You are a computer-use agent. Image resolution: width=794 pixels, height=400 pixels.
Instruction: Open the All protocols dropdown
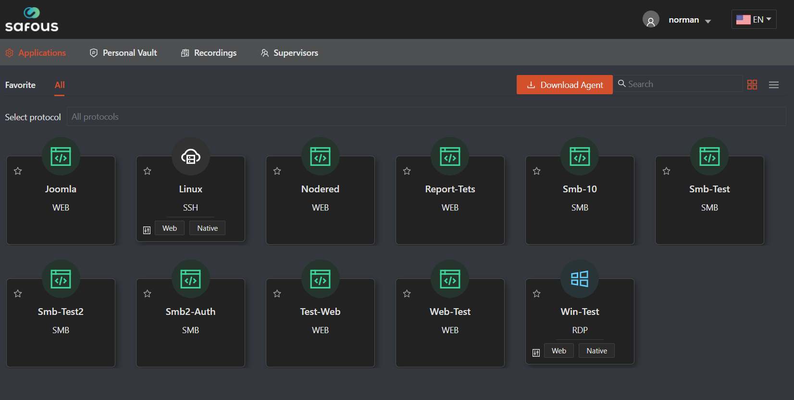coord(426,117)
